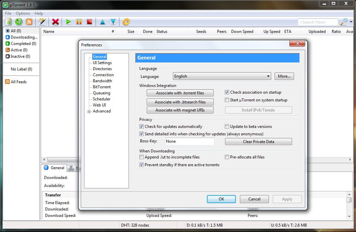The image size is (356, 232).
Task: Click the Add Torrent toolbar icon
Action: click(9, 22)
